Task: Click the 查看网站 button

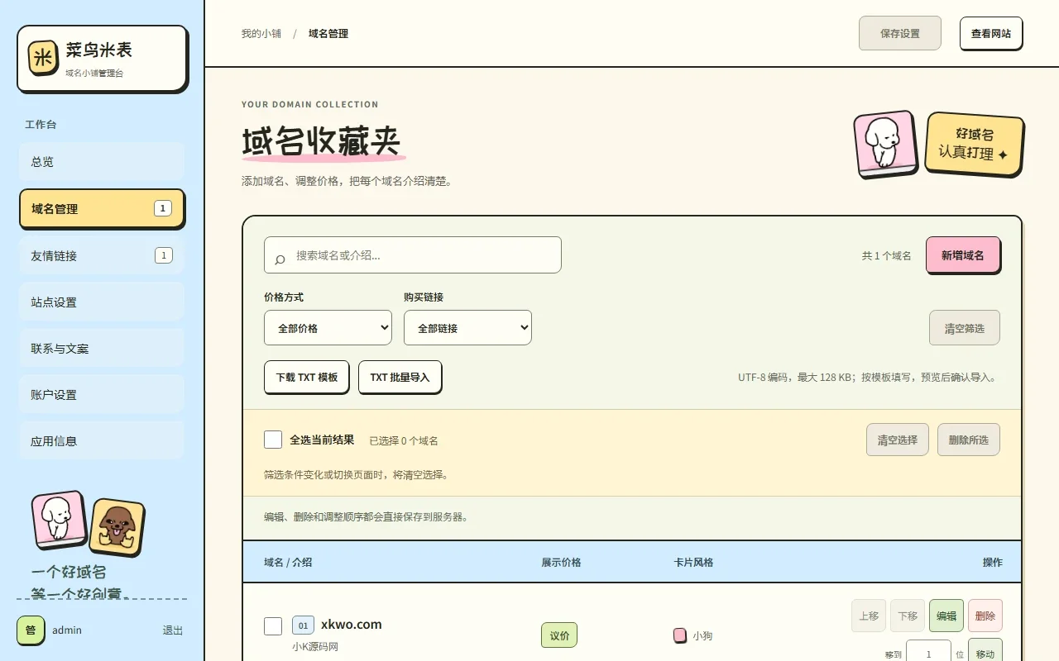Action: coord(991,33)
